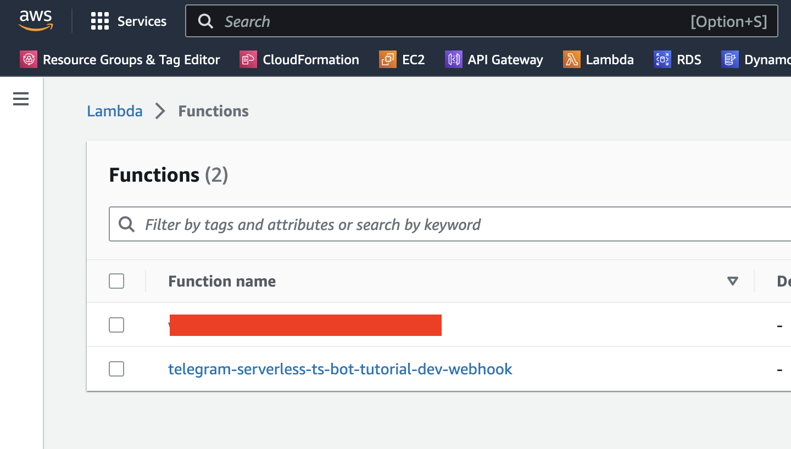Select all functions with header checkbox

(x=116, y=281)
